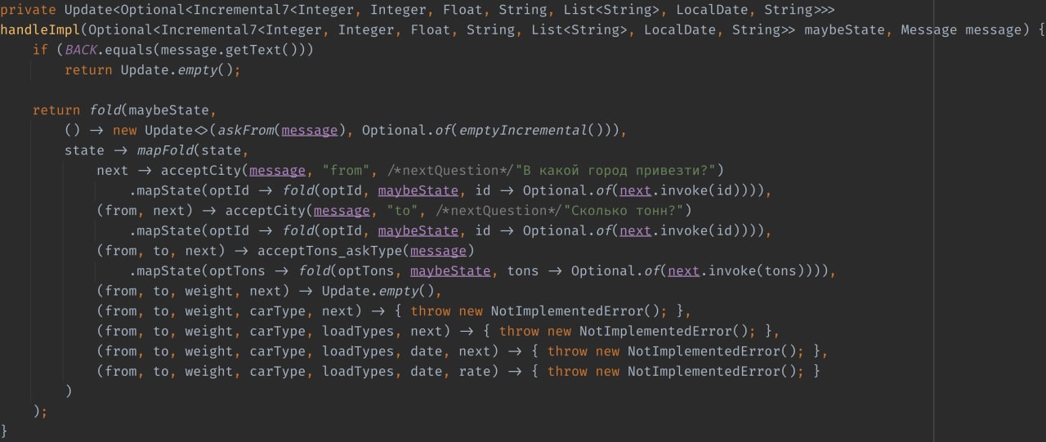This screenshot has height=442, width=1046.
Task: Click 'new Update<>' constructor call
Action: click(x=161, y=130)
